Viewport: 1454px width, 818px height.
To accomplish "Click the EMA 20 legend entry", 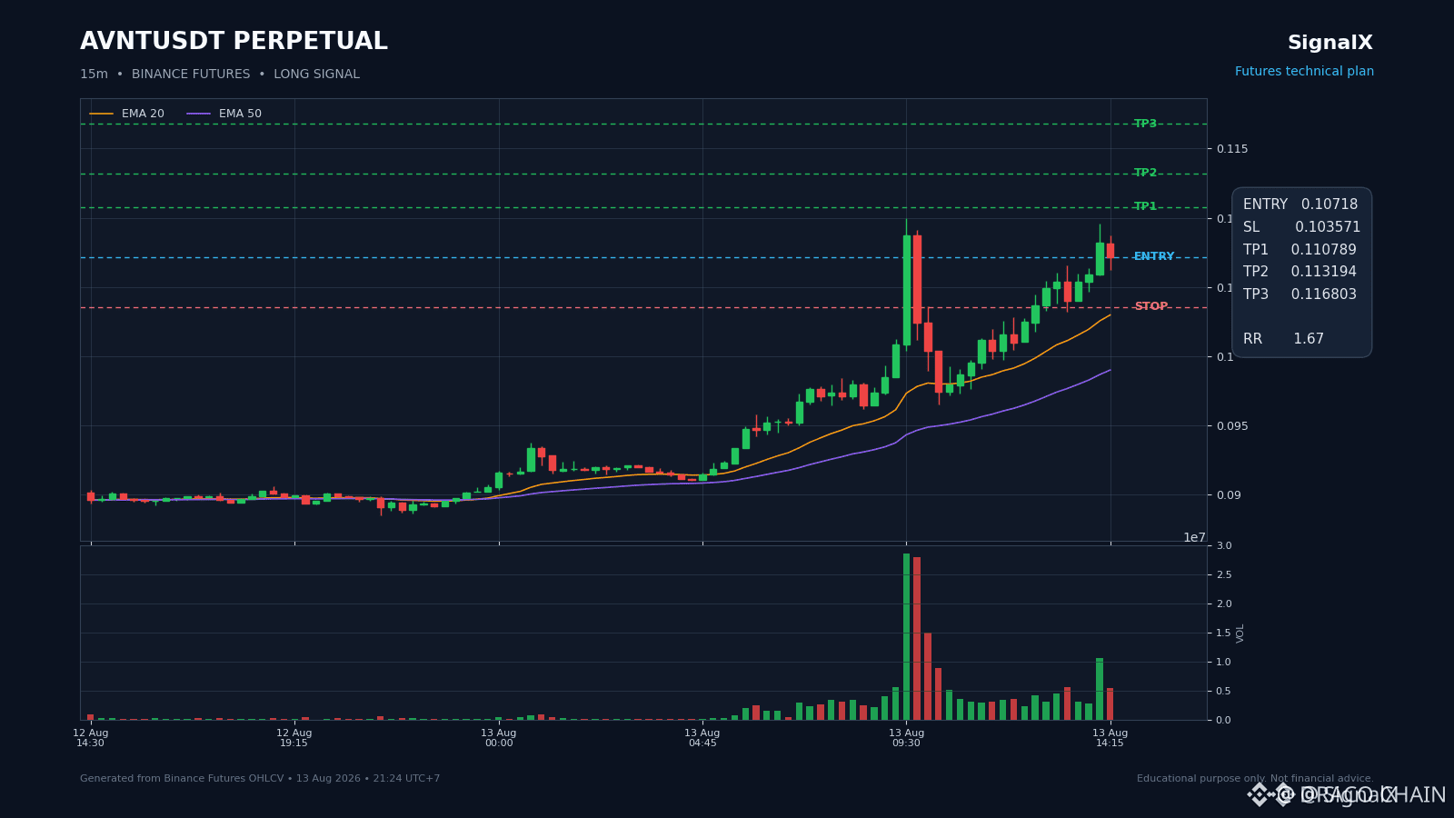I will [127, 114].
